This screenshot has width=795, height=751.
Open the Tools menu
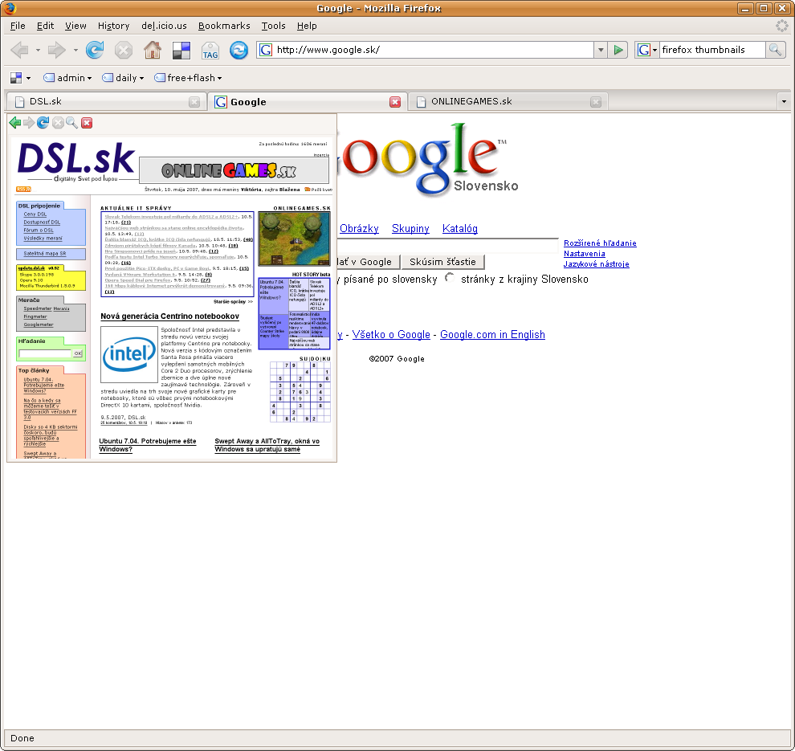pos(273,26)
